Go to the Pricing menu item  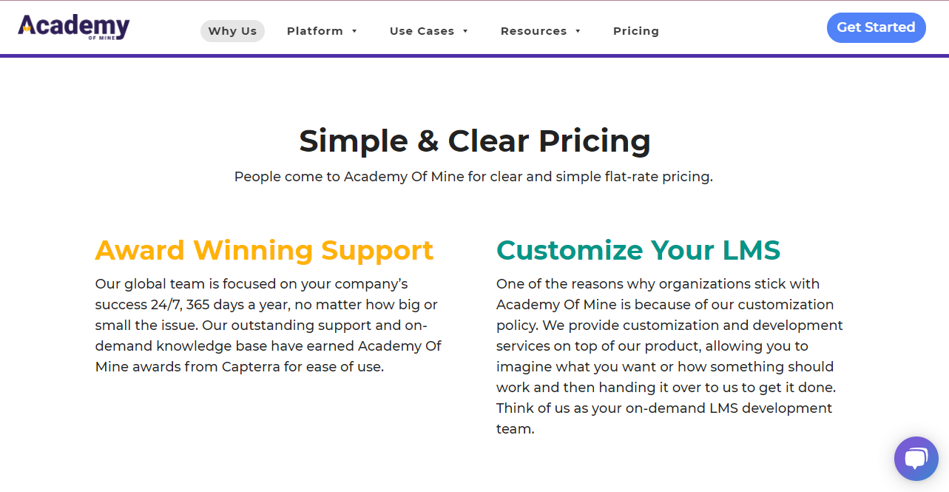coord(636,31)
